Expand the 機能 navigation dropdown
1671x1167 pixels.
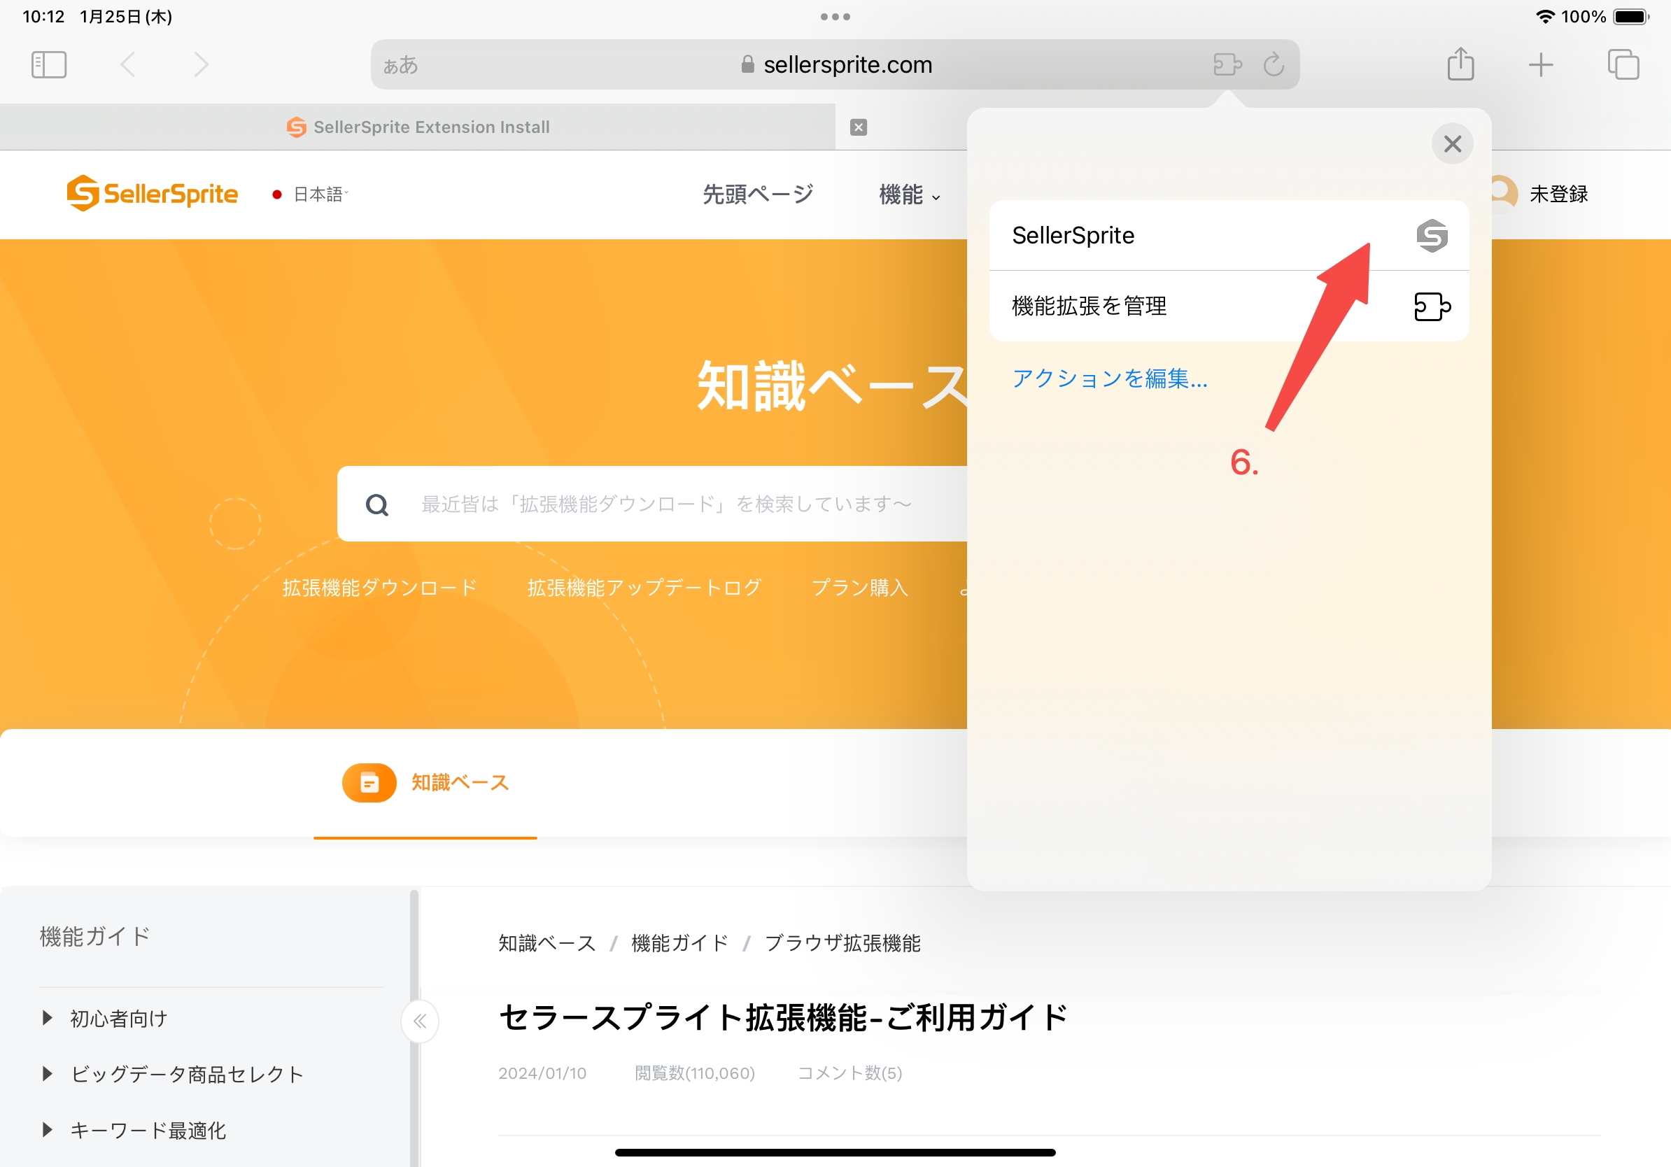coord(909,194)
